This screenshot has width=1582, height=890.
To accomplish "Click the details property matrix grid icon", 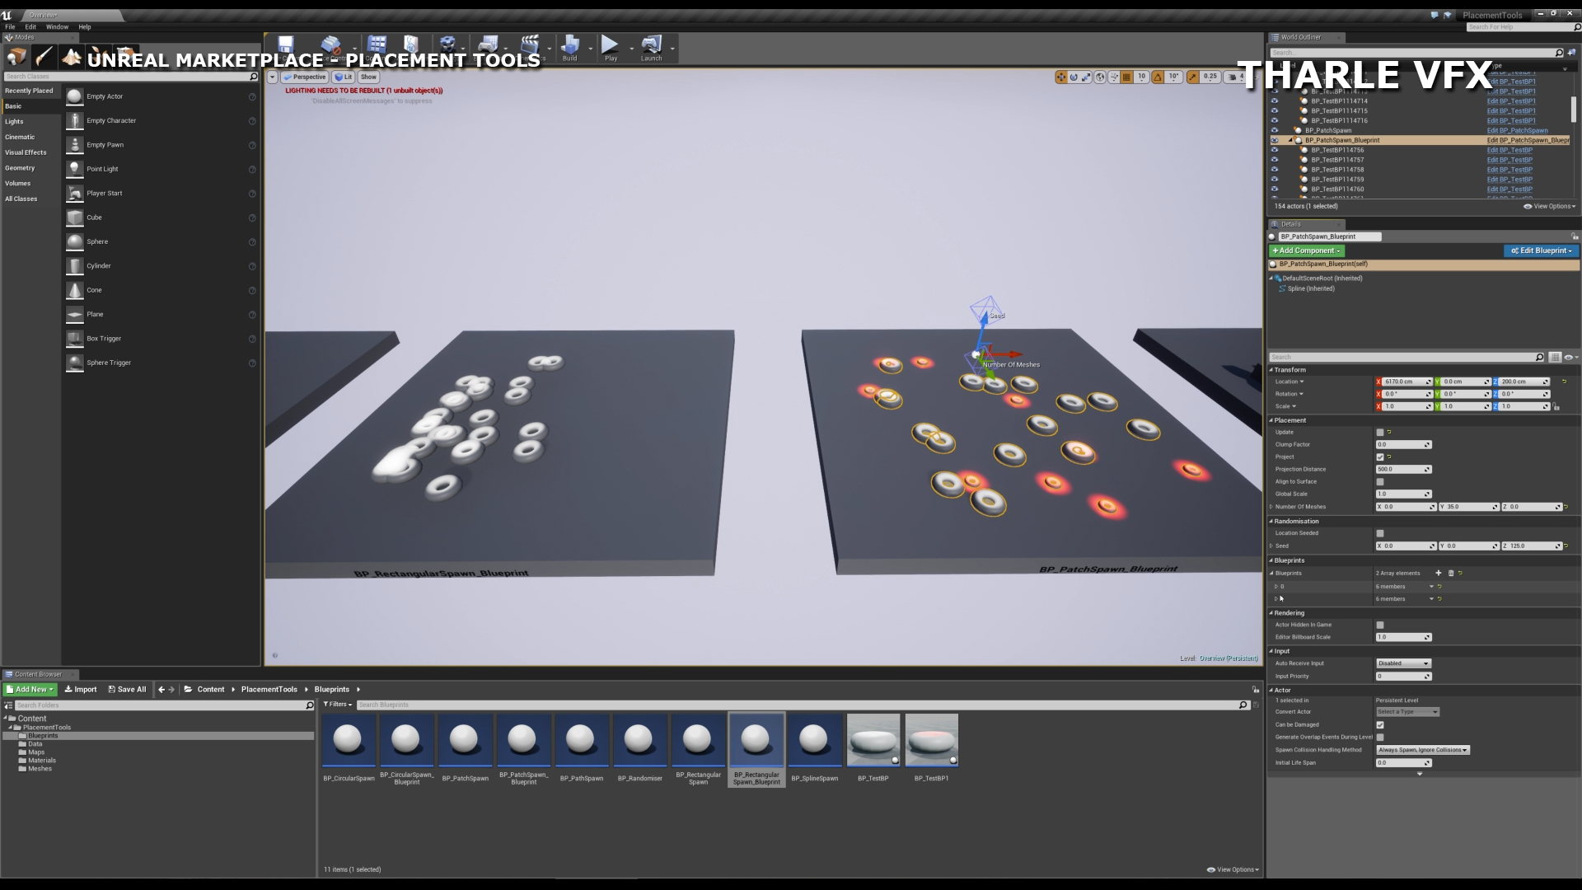I will [1555, 357].
